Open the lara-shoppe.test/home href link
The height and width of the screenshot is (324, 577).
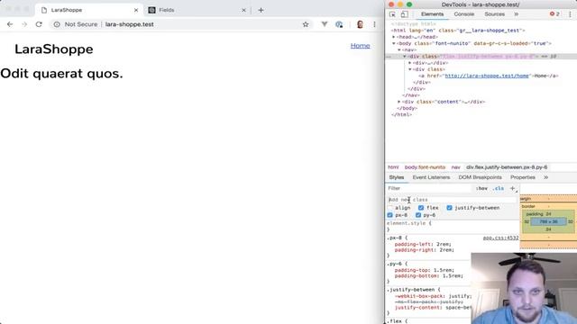point(487,76)
